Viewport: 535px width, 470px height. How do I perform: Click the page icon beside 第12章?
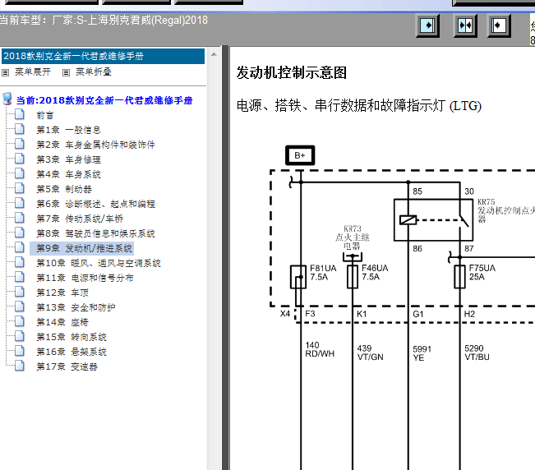[x=20, y=292]
